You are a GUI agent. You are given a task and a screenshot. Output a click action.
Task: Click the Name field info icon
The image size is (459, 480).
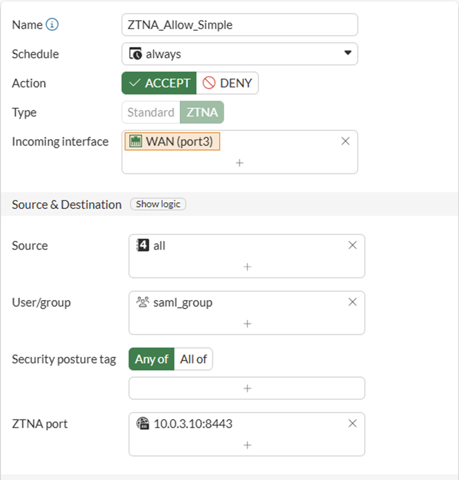click(x=52, y=25)
